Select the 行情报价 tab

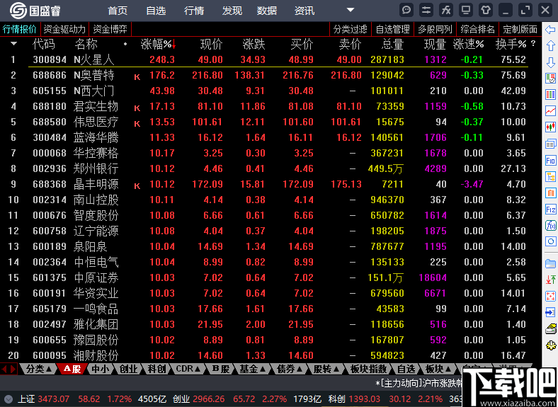(20, 29)
